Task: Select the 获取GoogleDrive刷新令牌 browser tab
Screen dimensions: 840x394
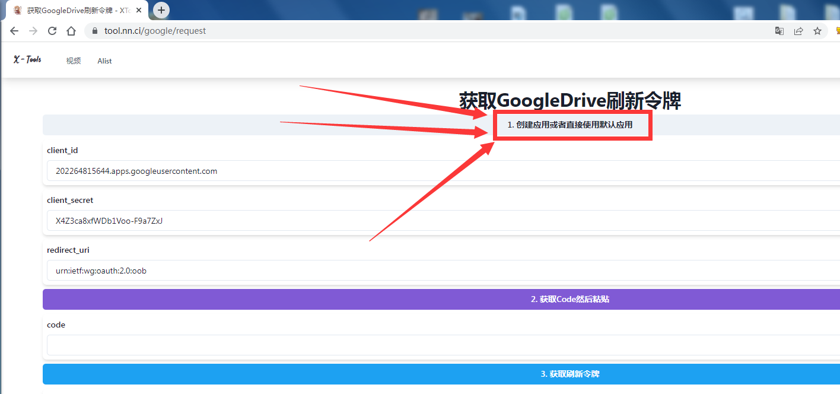Action: (x=74, y=10)
